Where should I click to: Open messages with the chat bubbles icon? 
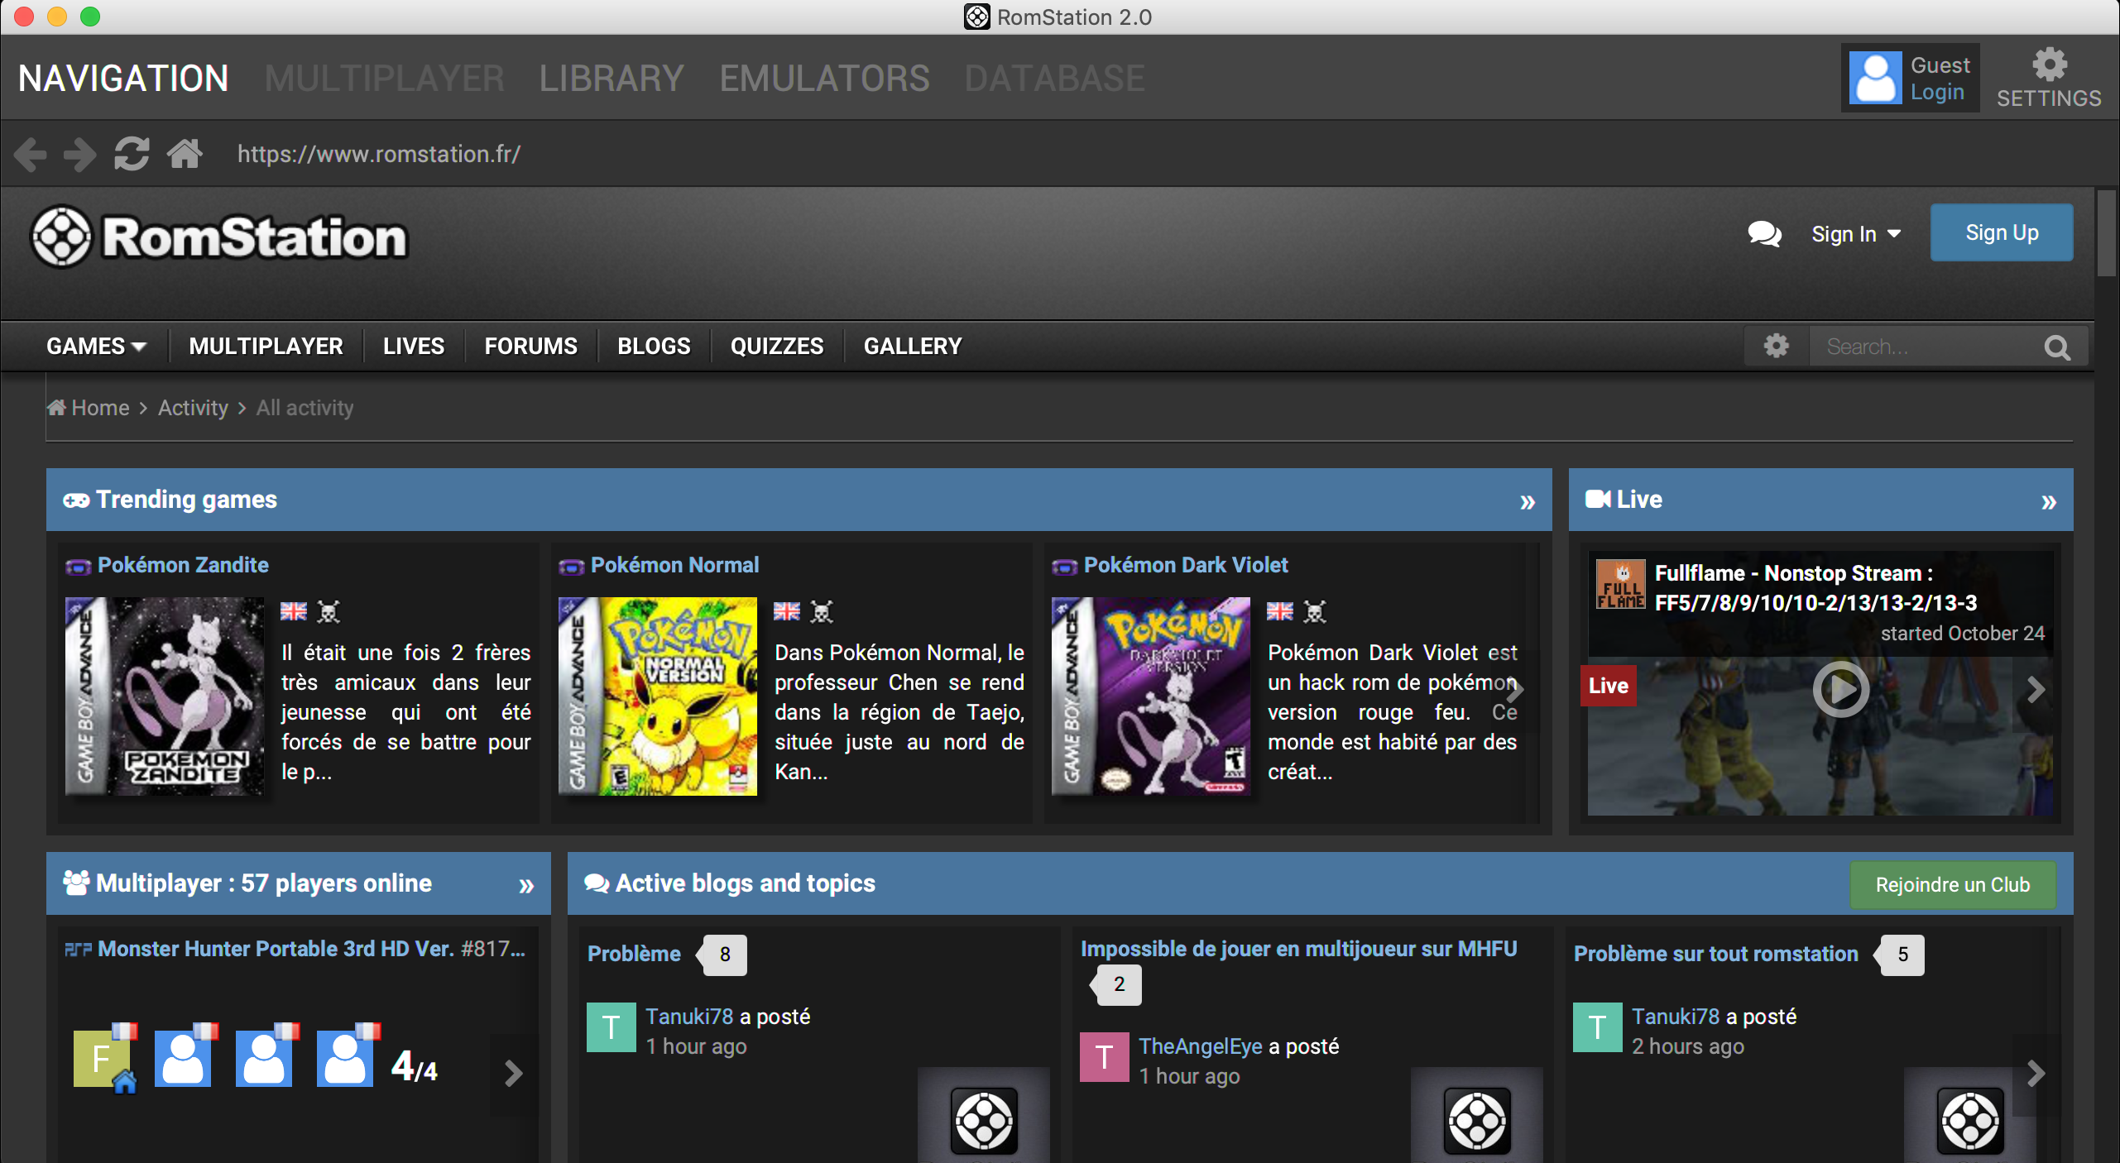pos(1764,234)
